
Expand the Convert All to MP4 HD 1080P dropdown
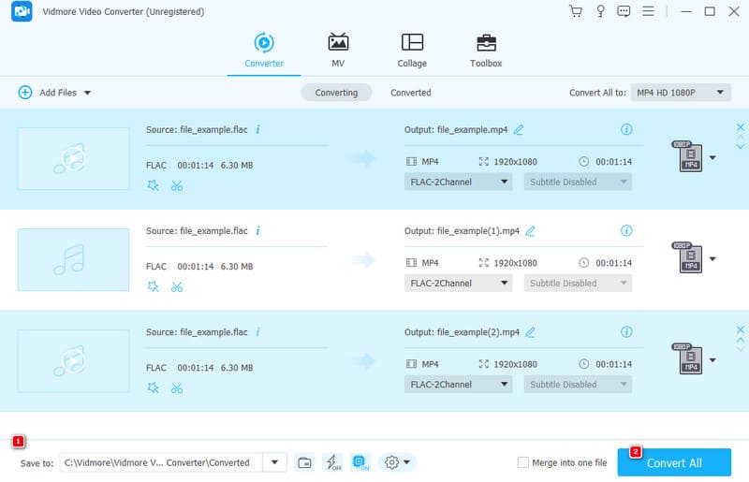tap(681, 93)
